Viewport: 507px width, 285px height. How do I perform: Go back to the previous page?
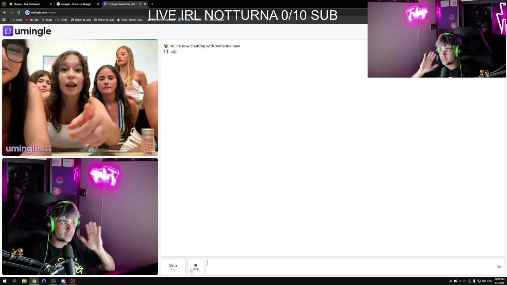pyautogui.click(x=4, y=12)
